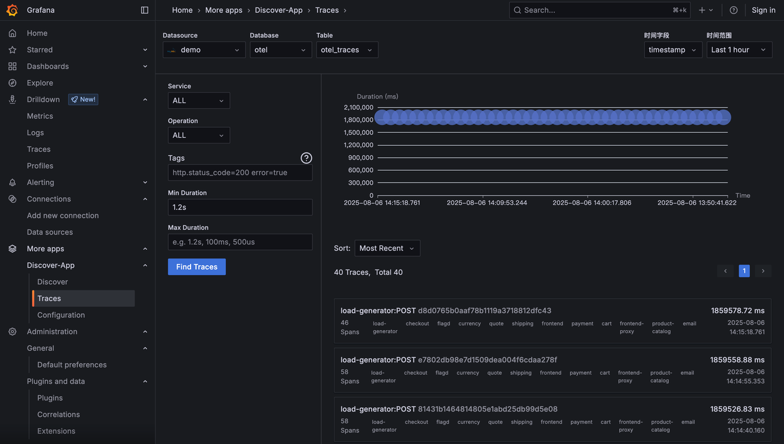Collapse the Discover-App section chevron
Viewport: 784px width, 444px height.
point(145,265)
